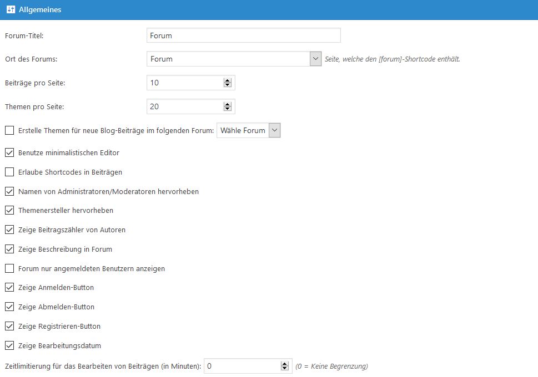Screen dimensions: 538x377
Task: Click the Allgemeines settings icon in header
Action: [x=11, y=9]
